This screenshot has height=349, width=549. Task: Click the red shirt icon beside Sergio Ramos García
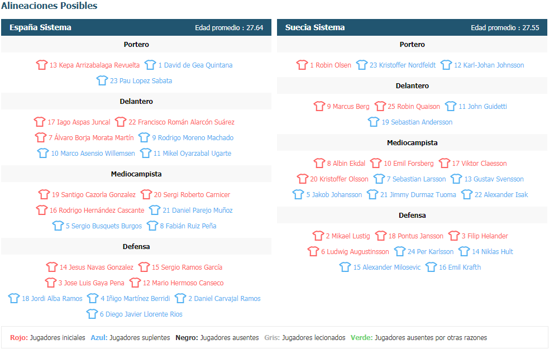coord(144,267)
